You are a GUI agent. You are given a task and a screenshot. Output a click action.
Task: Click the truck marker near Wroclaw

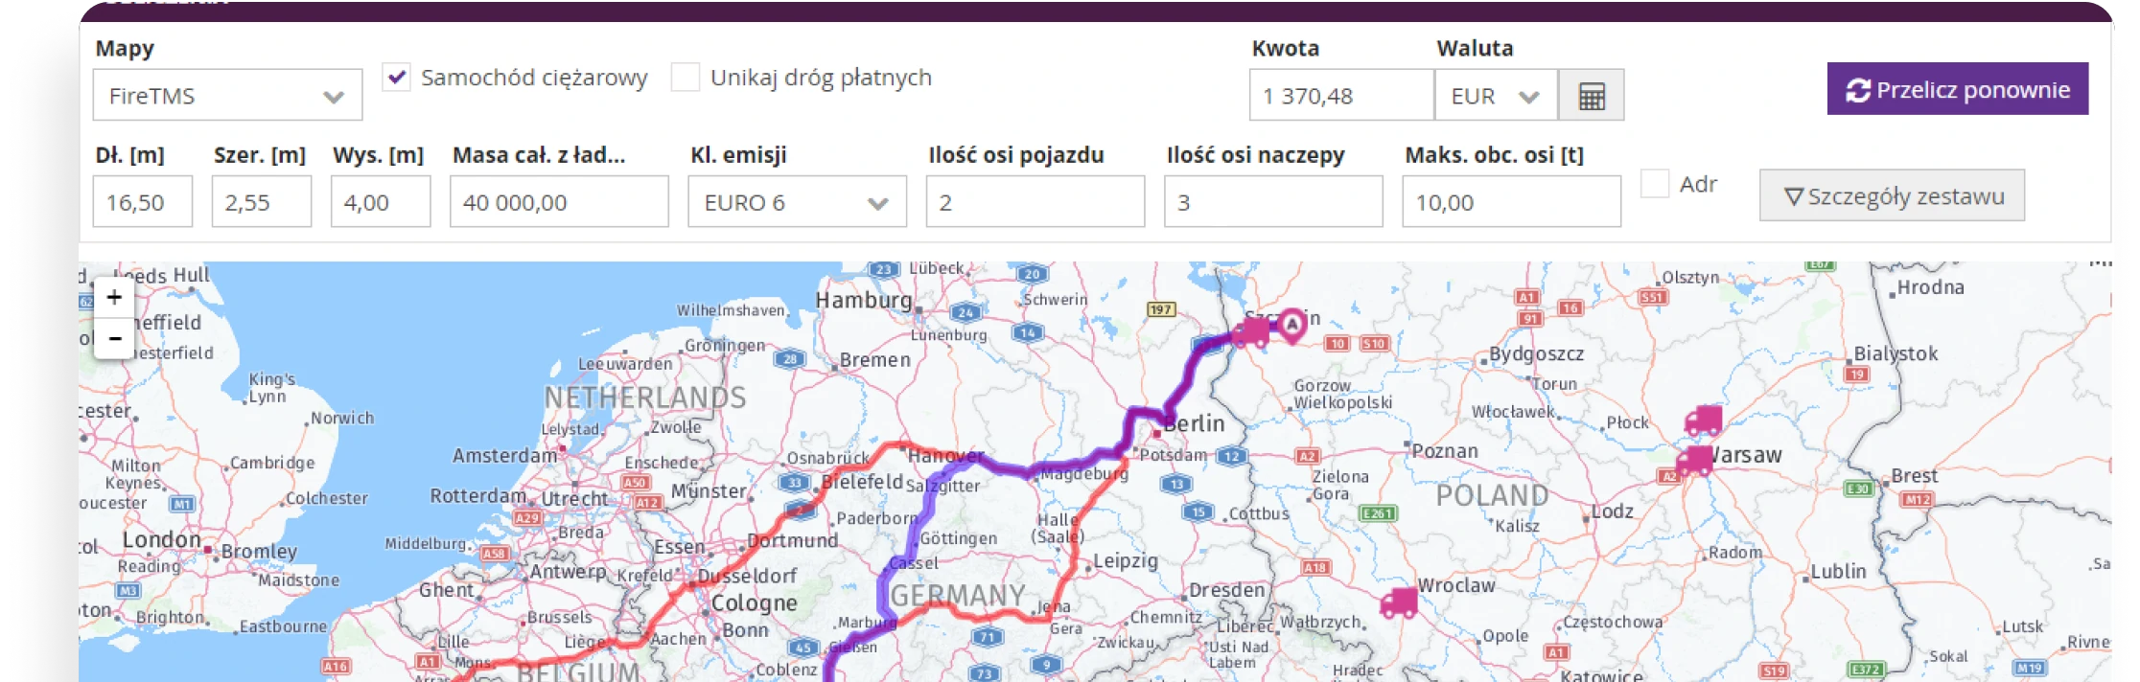[1399, 602]
